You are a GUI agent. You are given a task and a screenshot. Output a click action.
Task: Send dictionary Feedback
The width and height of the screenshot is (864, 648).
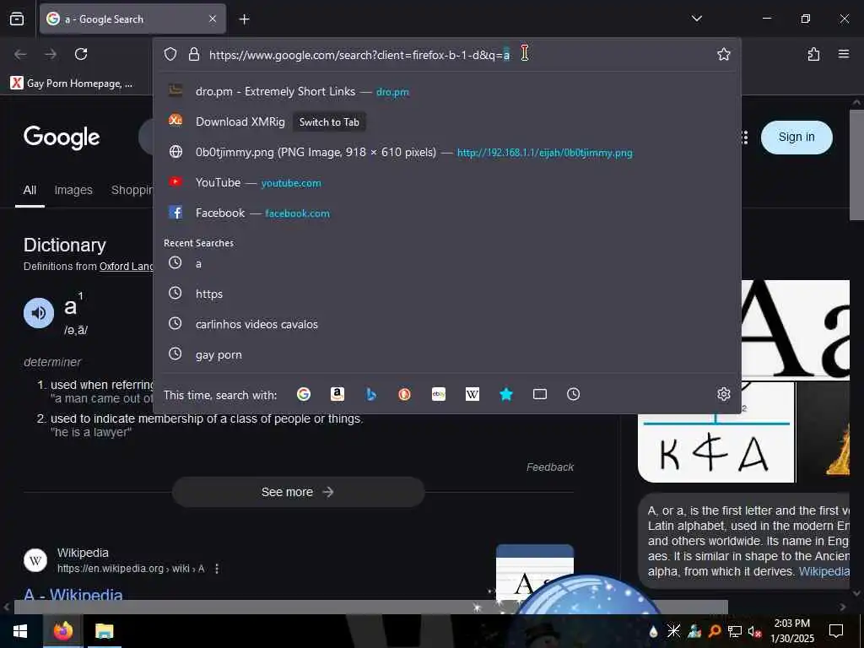[x=550, y=467]
